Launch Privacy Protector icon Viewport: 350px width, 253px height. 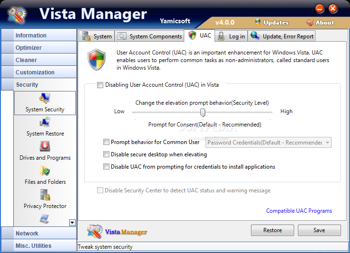(x=45, y=195)
